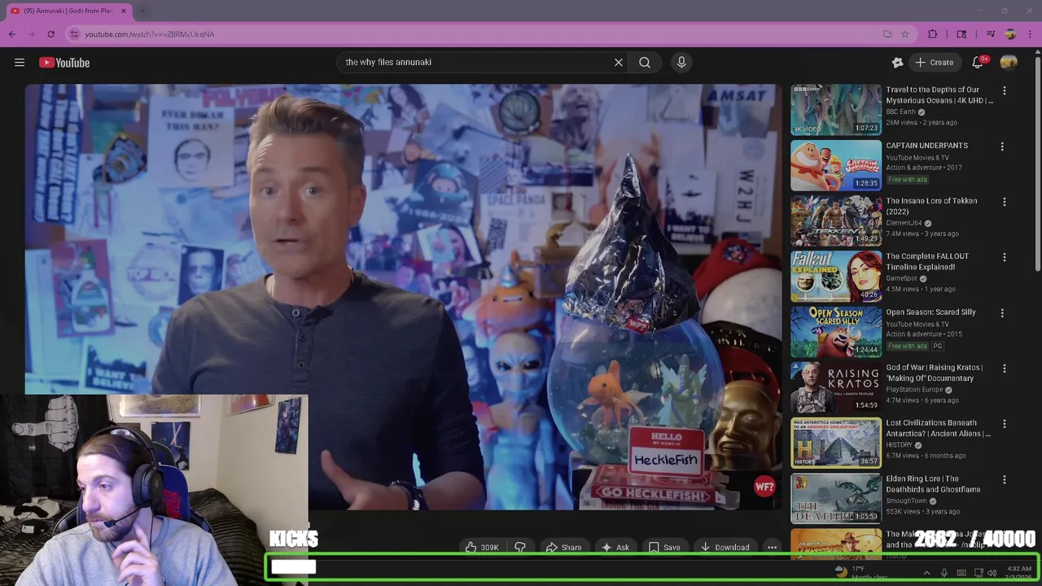Open Open Season: Scared Silly title
The image size is (1042, 586).
(x=930, y=313)
